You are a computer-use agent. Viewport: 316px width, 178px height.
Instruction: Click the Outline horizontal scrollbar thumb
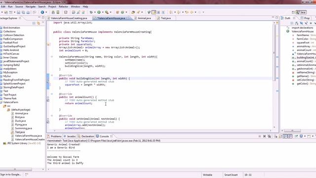tap(292, 131)
